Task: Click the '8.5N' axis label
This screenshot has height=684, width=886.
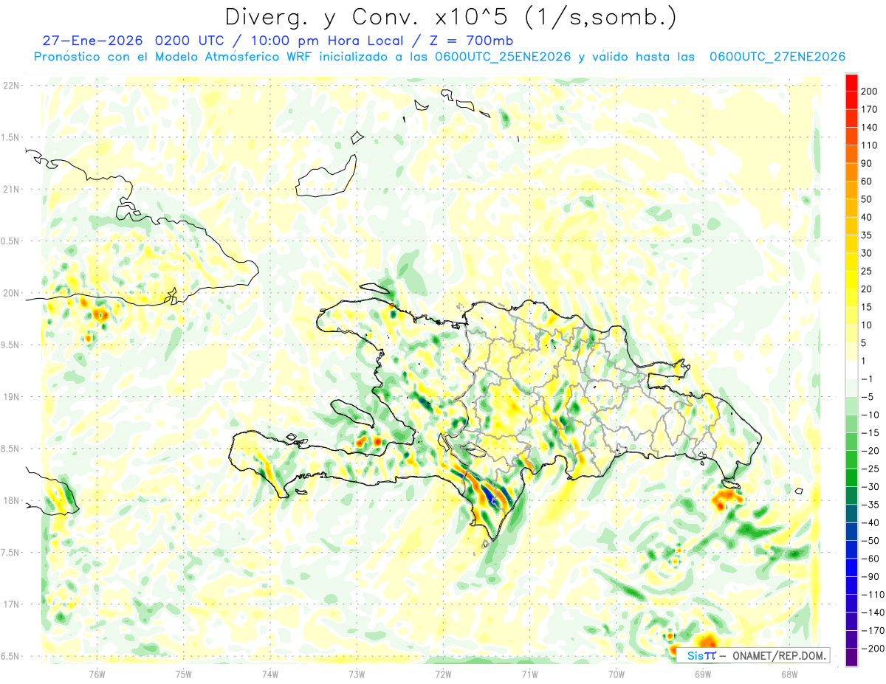Action: coord(11,449)
